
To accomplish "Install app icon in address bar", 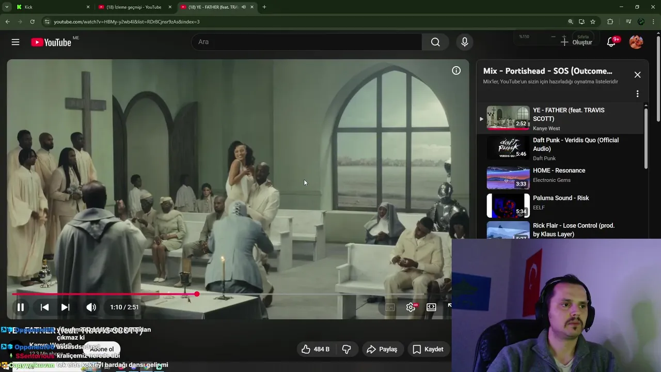I will (581, 22).
